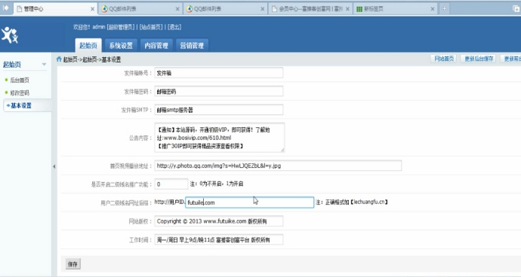Click the window restore icon at top right
The width and height of the screenshot is (521, 277).
[x=516, y=9]
